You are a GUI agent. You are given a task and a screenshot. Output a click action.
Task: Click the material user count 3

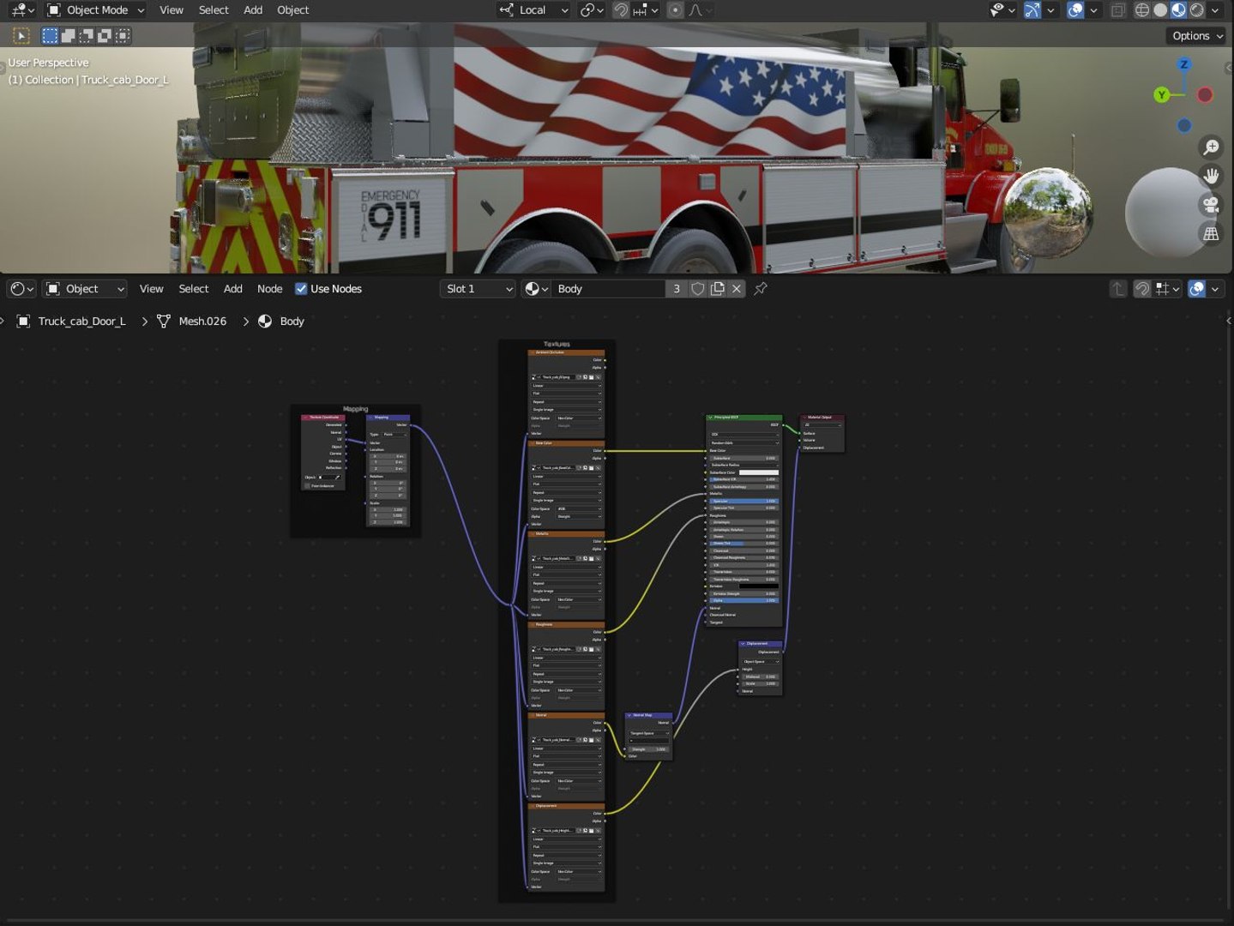point(677,289)
